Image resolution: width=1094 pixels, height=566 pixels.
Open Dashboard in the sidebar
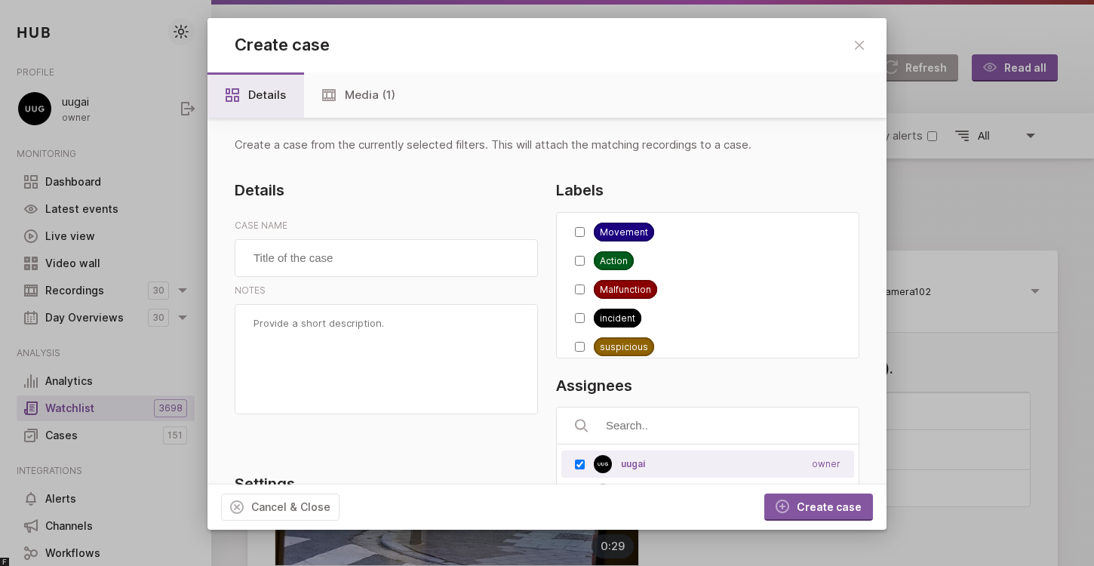[x=106, y=182]
